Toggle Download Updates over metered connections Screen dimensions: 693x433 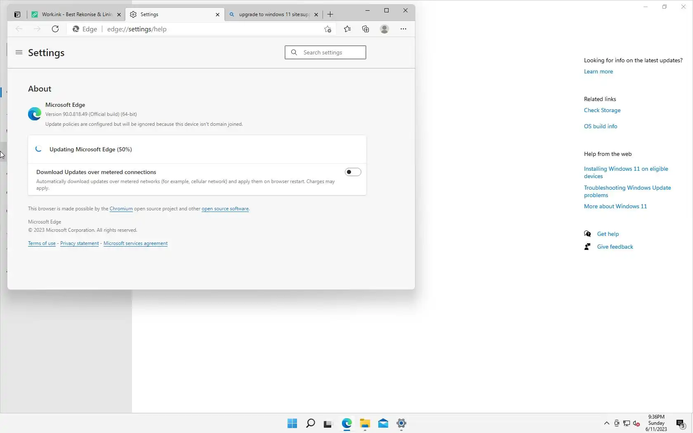pos(353,172)
